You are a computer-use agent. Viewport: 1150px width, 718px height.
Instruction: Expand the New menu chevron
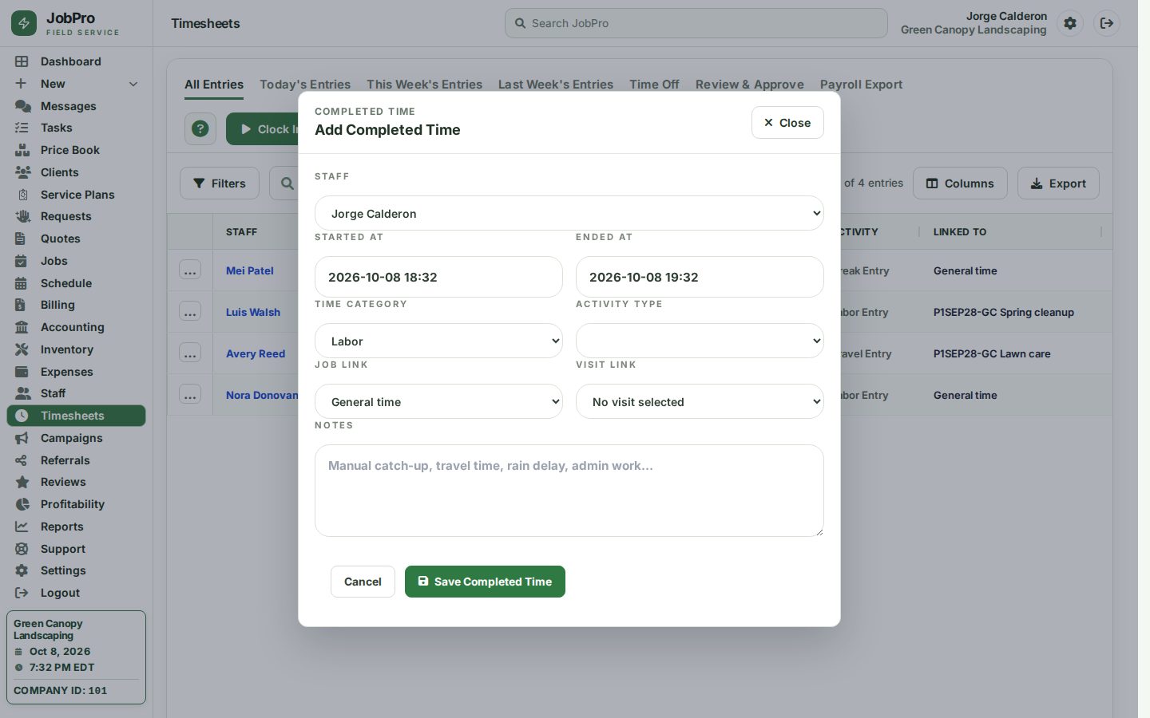(x=133, y=84)
